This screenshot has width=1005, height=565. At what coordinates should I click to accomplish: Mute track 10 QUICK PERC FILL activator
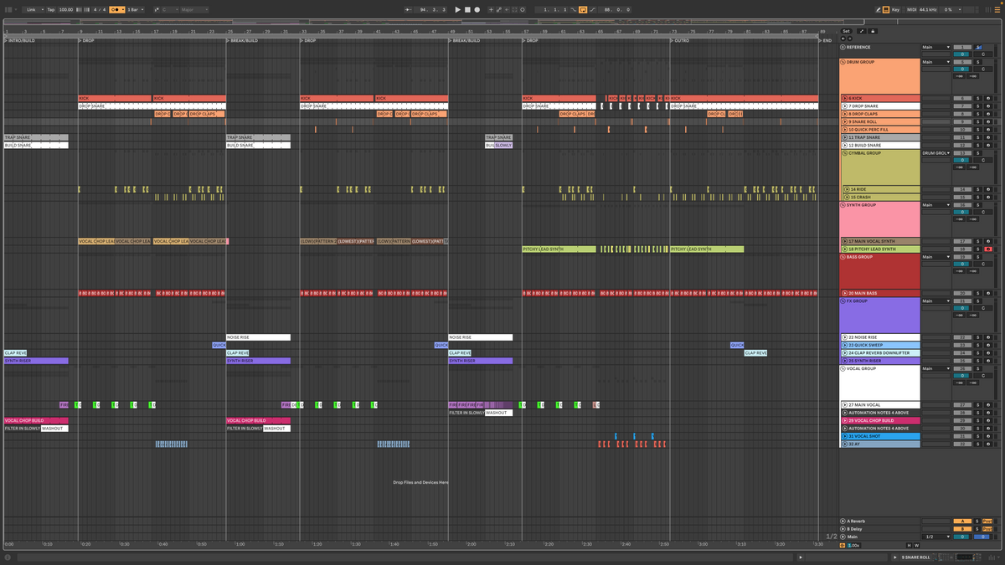(962, 130)
